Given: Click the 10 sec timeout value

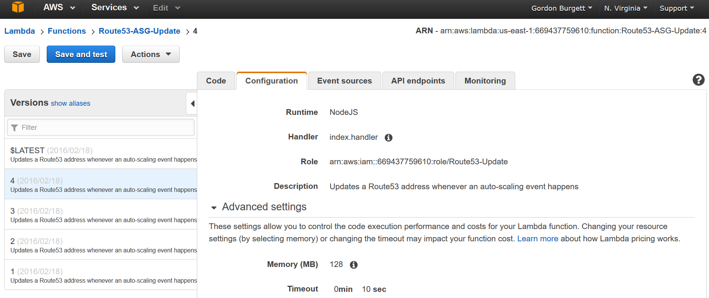Looking at the screenshot, I should pyautogui.click(x=374, y=289).
